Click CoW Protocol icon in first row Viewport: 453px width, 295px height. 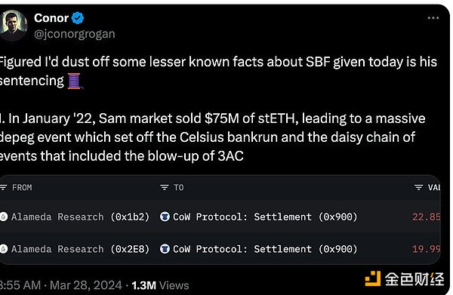tap(165, 217)
